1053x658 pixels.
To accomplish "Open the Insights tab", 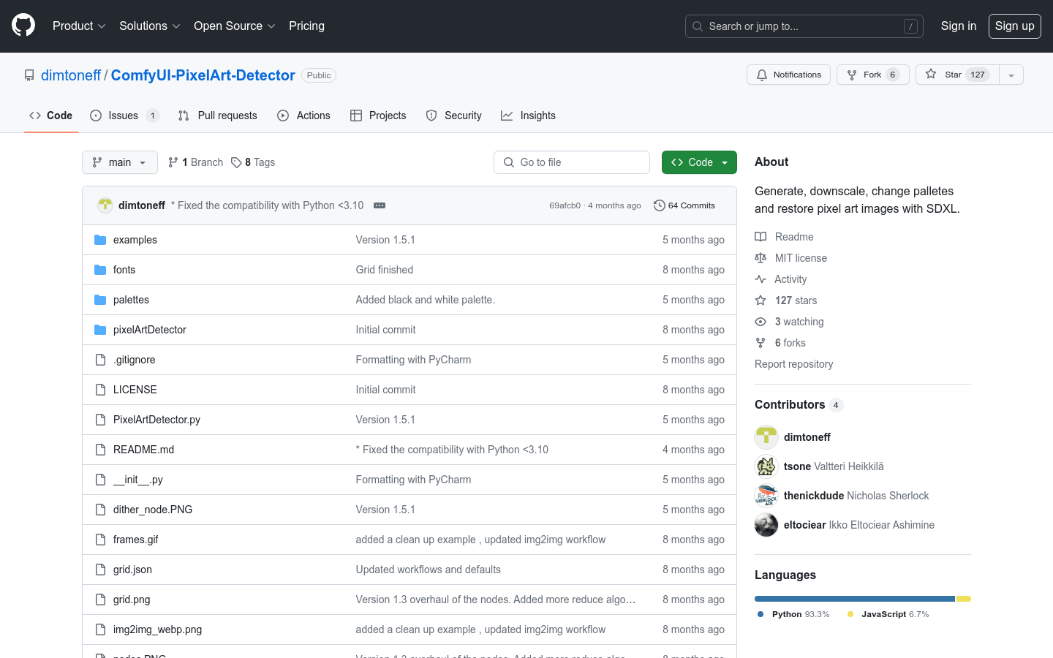I will click(528, 116).
